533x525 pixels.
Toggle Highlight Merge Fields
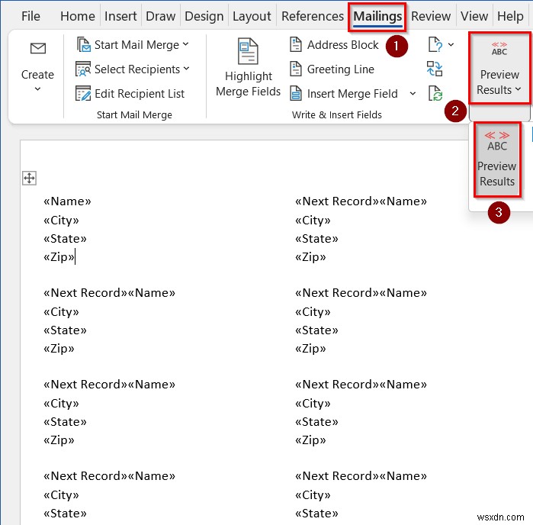[x=248, y=68]
